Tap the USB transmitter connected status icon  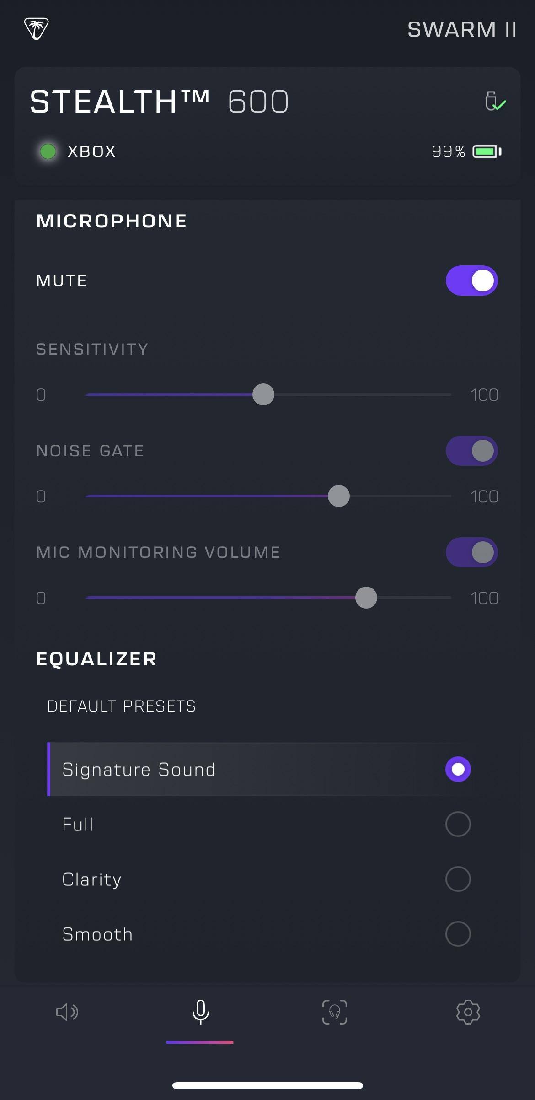click(x=495, y=101)
